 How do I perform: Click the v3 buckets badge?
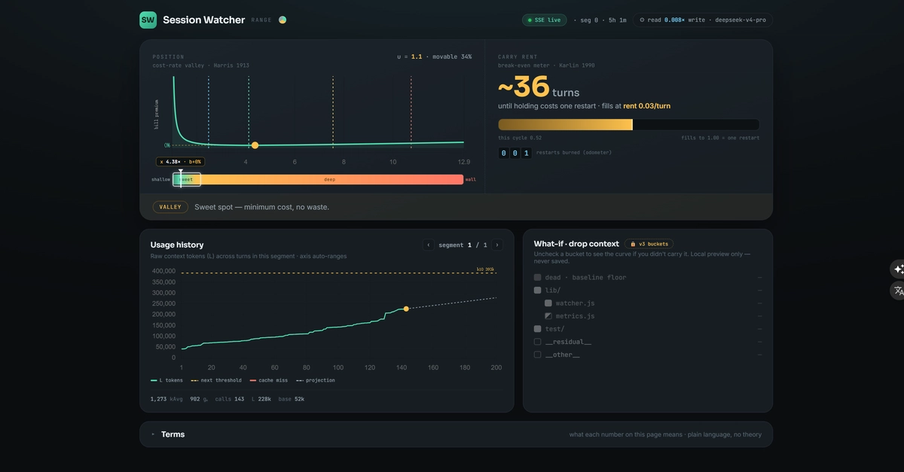(x=649, y=244)
